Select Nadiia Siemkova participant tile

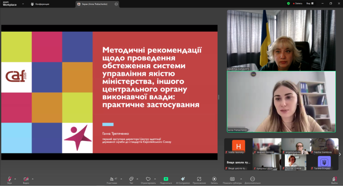coord(324,146)
